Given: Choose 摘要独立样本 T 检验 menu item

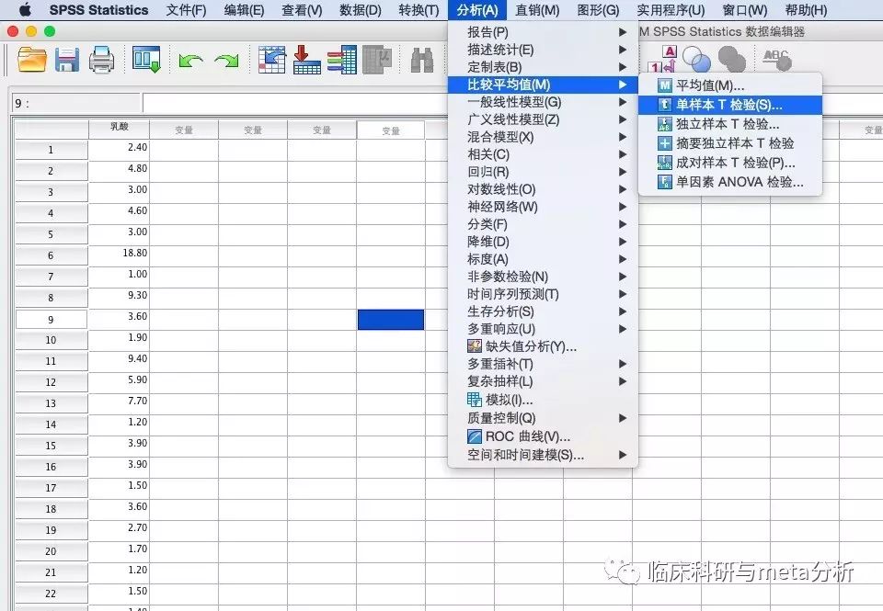Looking at the screenshot, I should click(729, 143).
